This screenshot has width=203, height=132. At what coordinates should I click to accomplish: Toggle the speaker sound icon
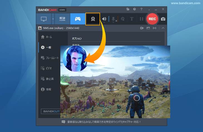coord(104,19)
